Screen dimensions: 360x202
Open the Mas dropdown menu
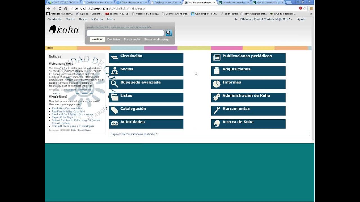[x=111, y=19]
